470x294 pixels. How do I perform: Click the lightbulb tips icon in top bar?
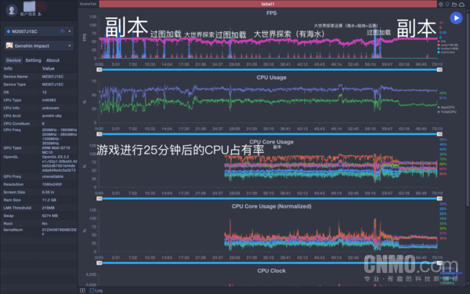447,4
